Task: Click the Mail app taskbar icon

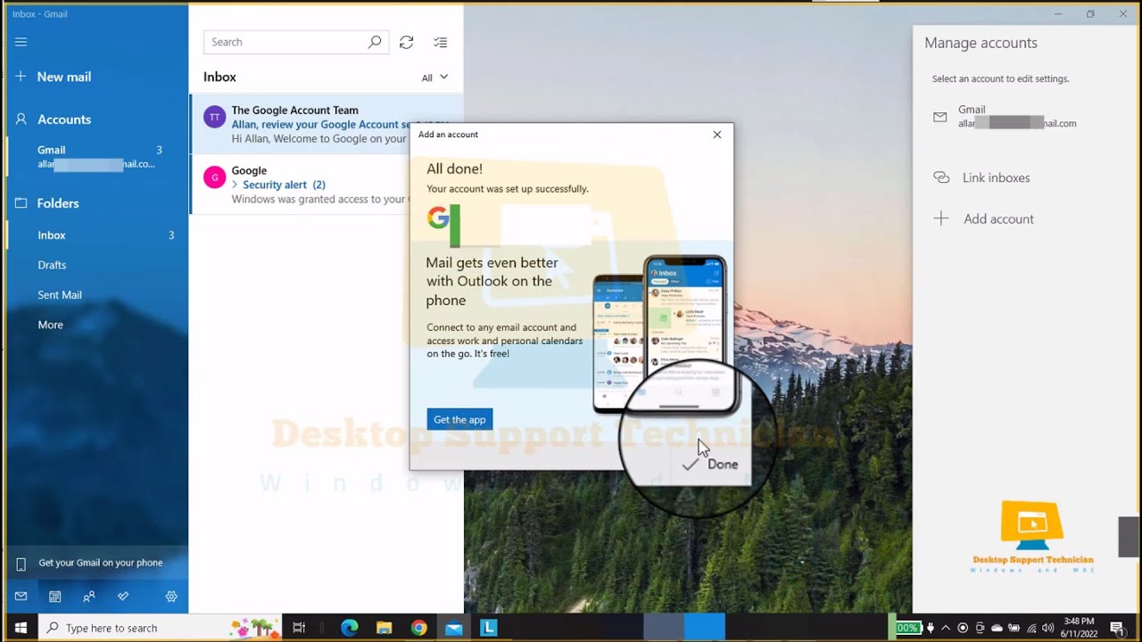Action: coord(453,628)
